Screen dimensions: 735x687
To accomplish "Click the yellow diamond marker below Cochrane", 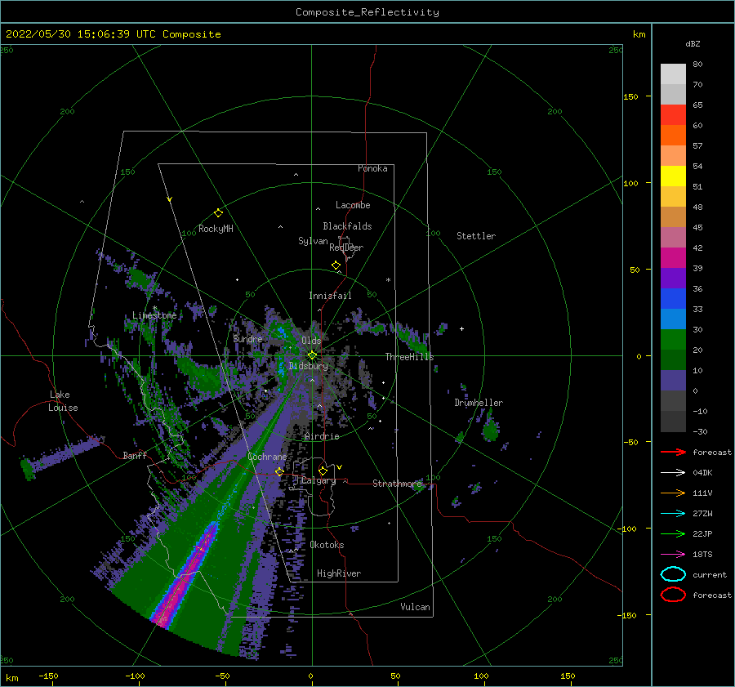I will pos(279,471).
